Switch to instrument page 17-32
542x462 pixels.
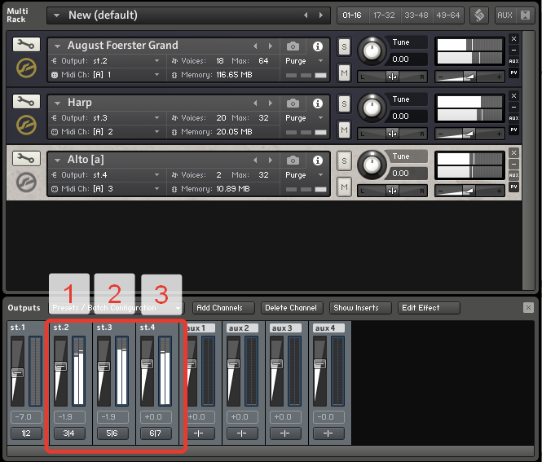[384, 15]
